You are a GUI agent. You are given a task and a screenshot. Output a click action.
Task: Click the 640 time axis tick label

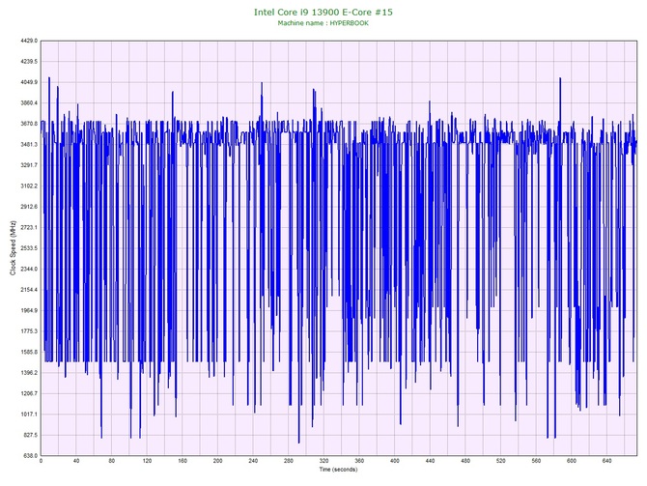(x=607, y=461)
